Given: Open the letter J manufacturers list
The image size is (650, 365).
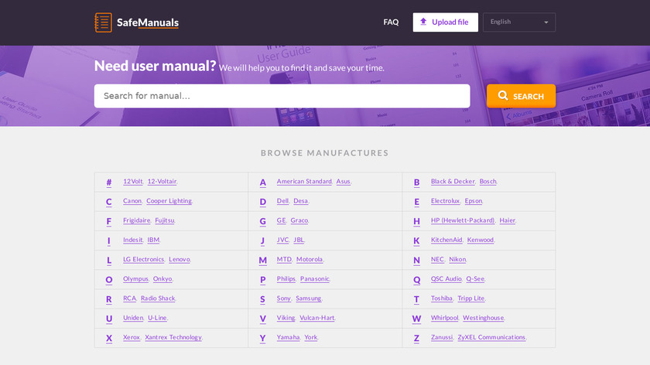Looking at the screenshot, I should 262,240.
